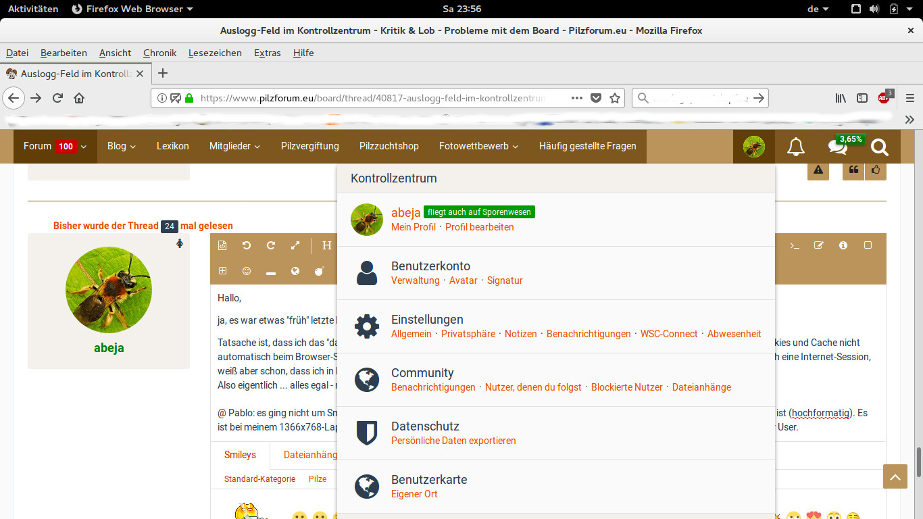Switch to the Dateianhänge editor tab

point(310,455)
